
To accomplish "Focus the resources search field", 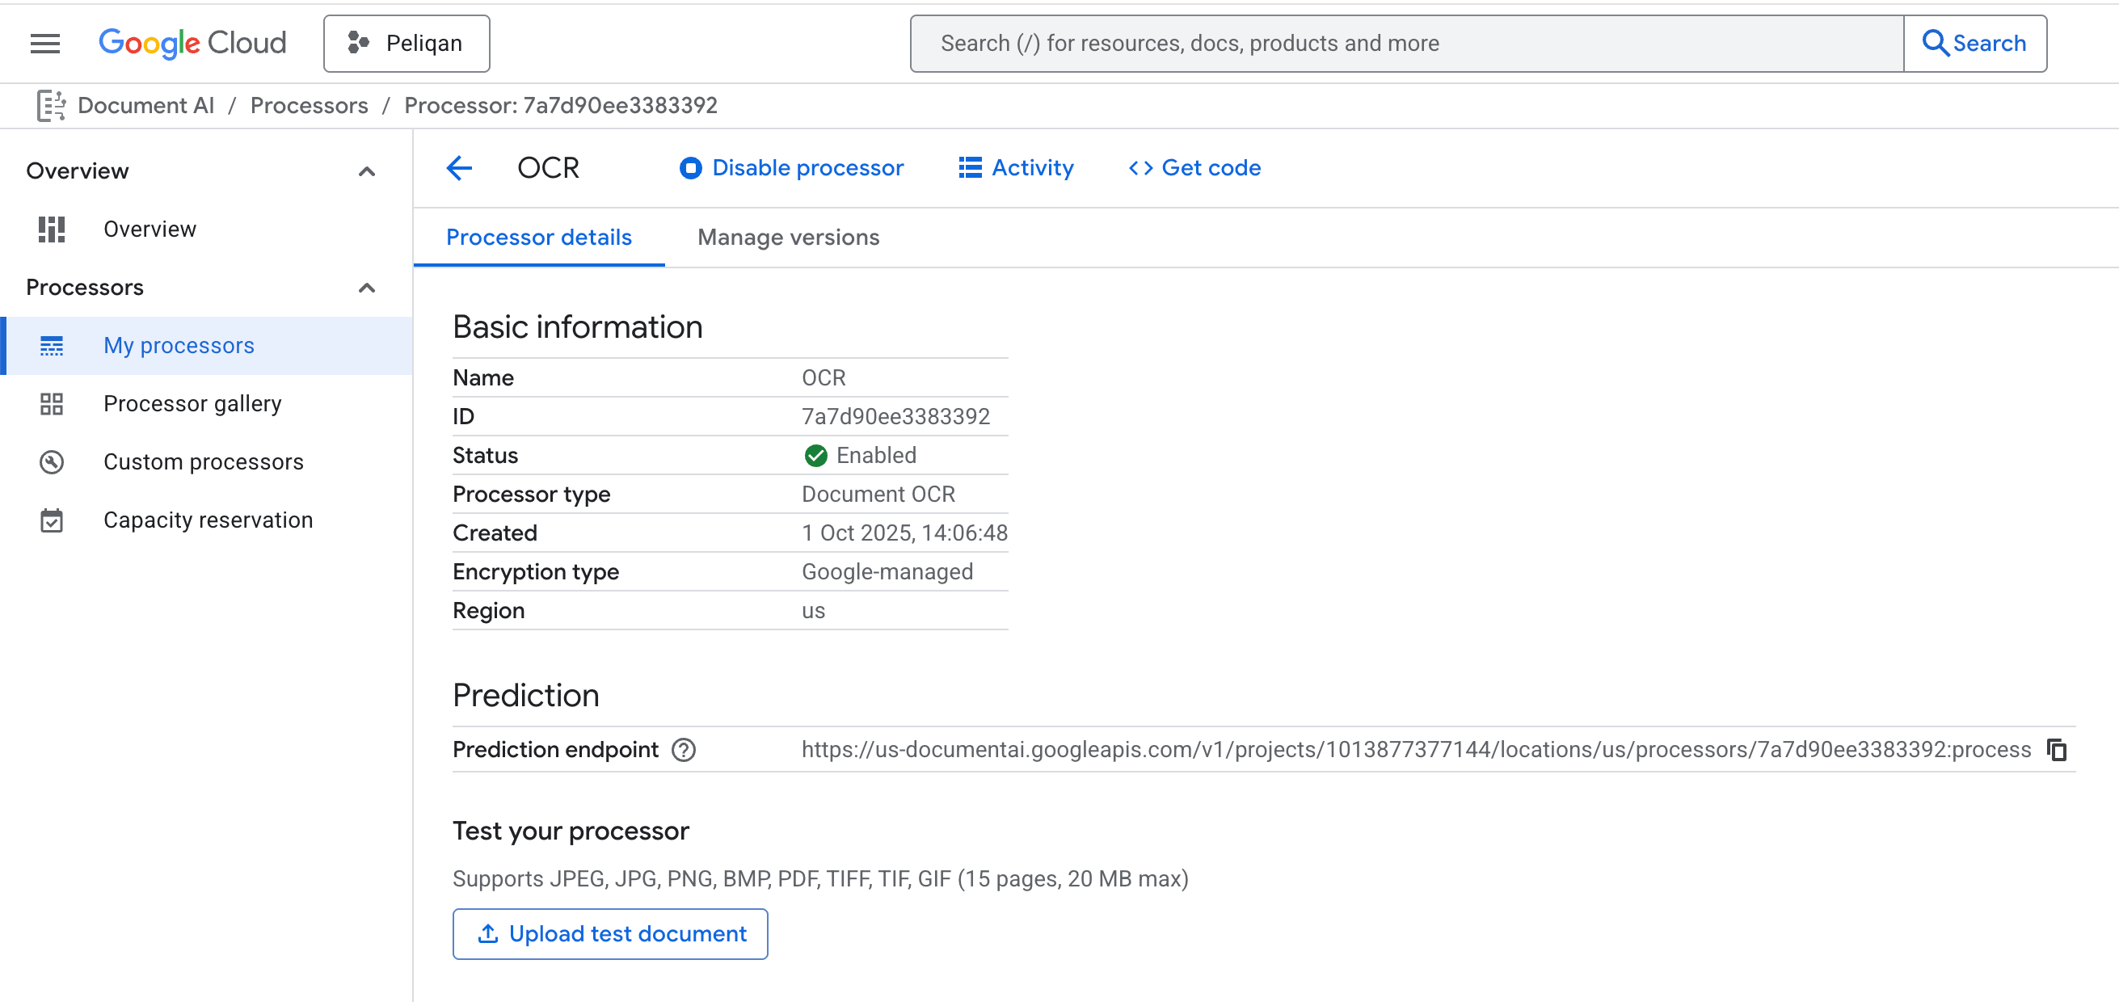I will click(1407, 43).
